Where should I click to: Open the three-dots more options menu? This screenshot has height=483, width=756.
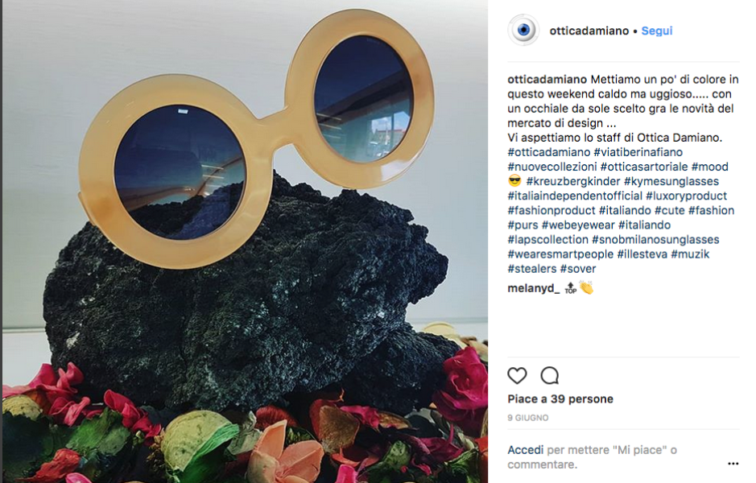tap(733, 464)
